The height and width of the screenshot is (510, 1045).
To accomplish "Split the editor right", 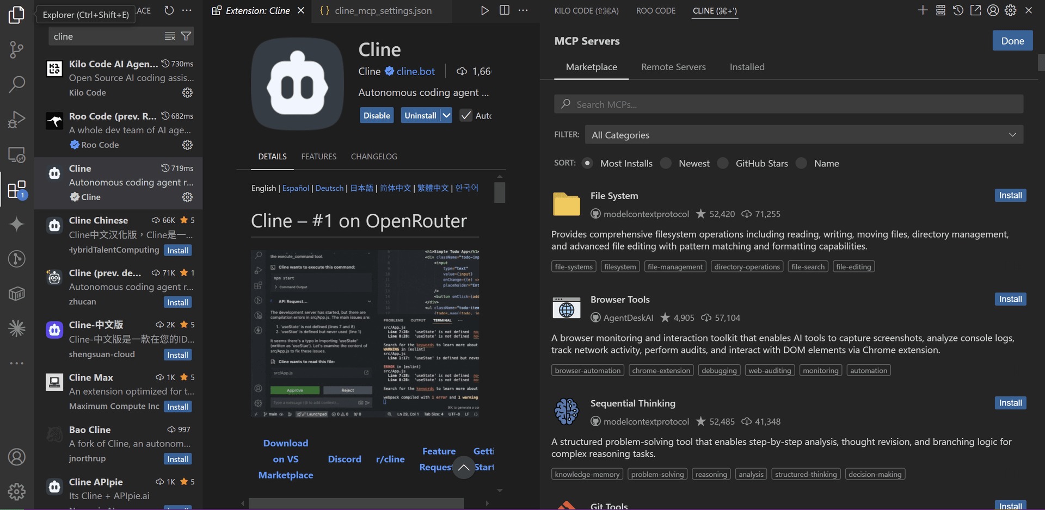I will (x=505, y=10).
